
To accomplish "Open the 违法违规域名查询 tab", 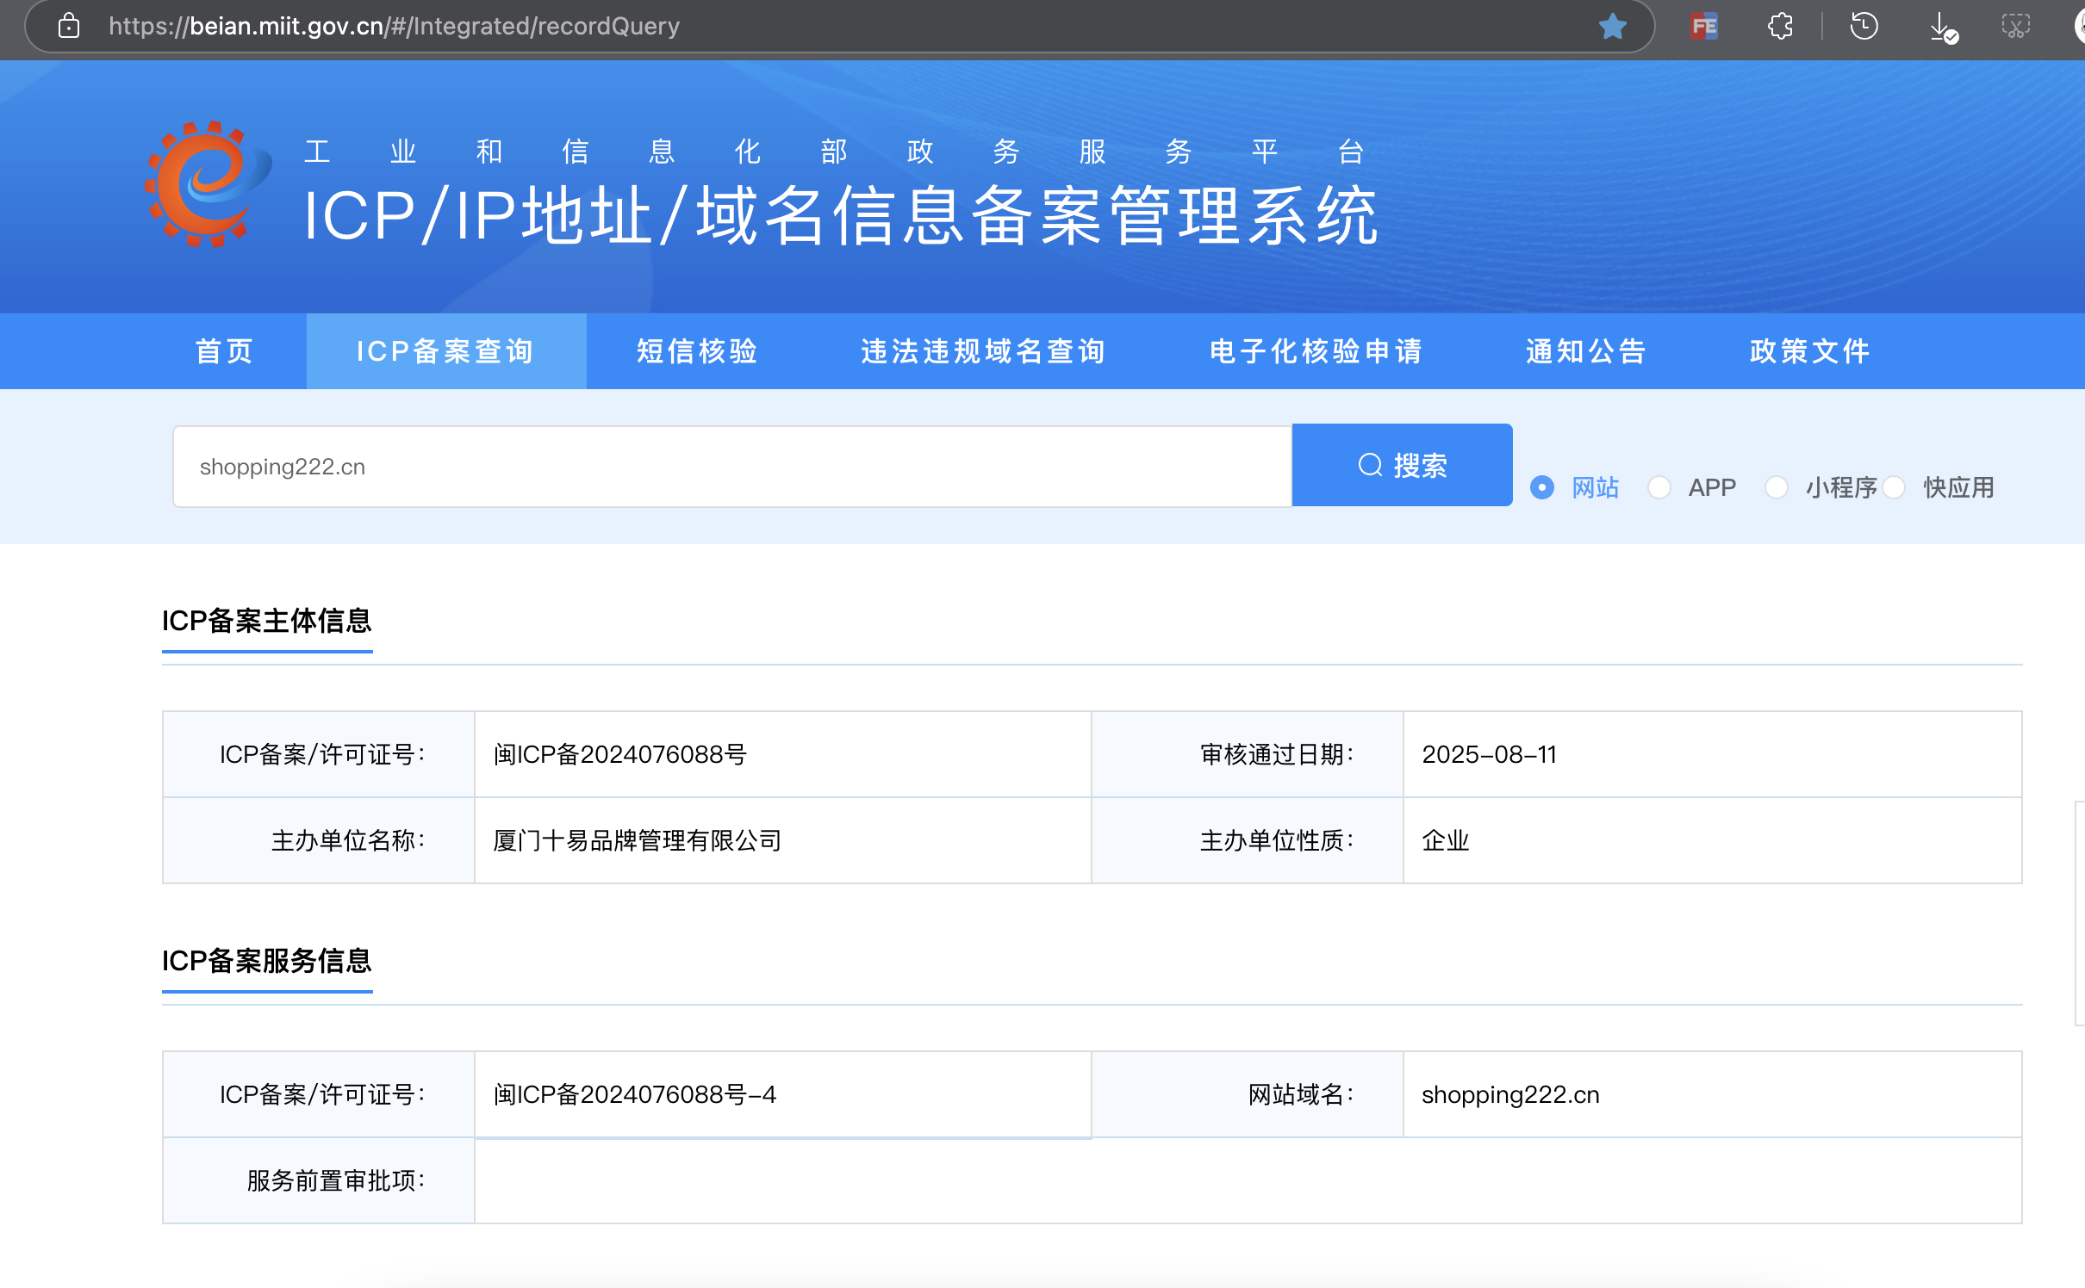I will tap(983, 351).
